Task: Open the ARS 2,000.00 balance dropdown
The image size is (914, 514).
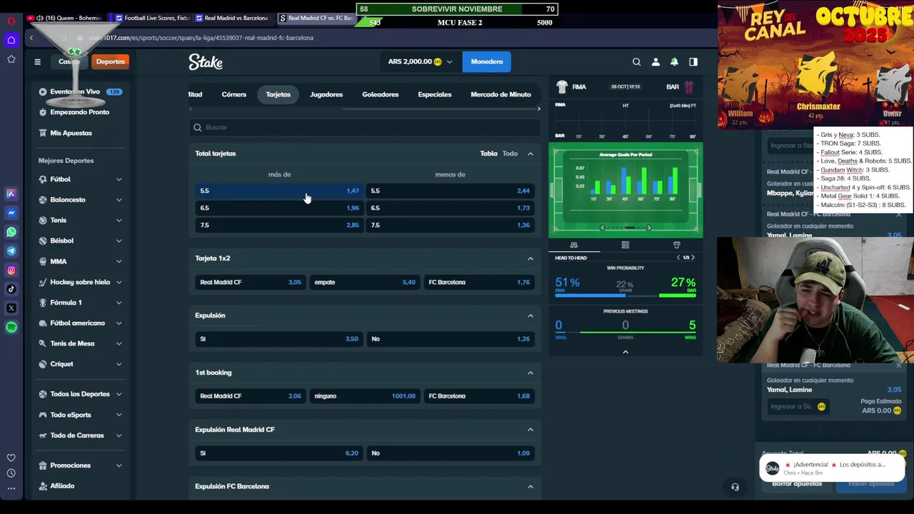Action: tap(420, 62)
